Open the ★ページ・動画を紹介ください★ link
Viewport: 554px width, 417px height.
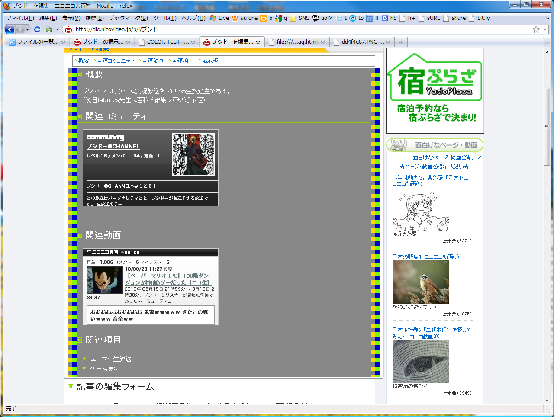point(434,167)
